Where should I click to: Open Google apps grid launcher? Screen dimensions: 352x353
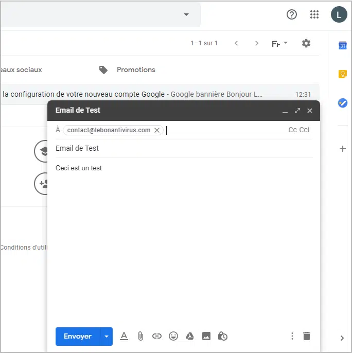point(314,14)
